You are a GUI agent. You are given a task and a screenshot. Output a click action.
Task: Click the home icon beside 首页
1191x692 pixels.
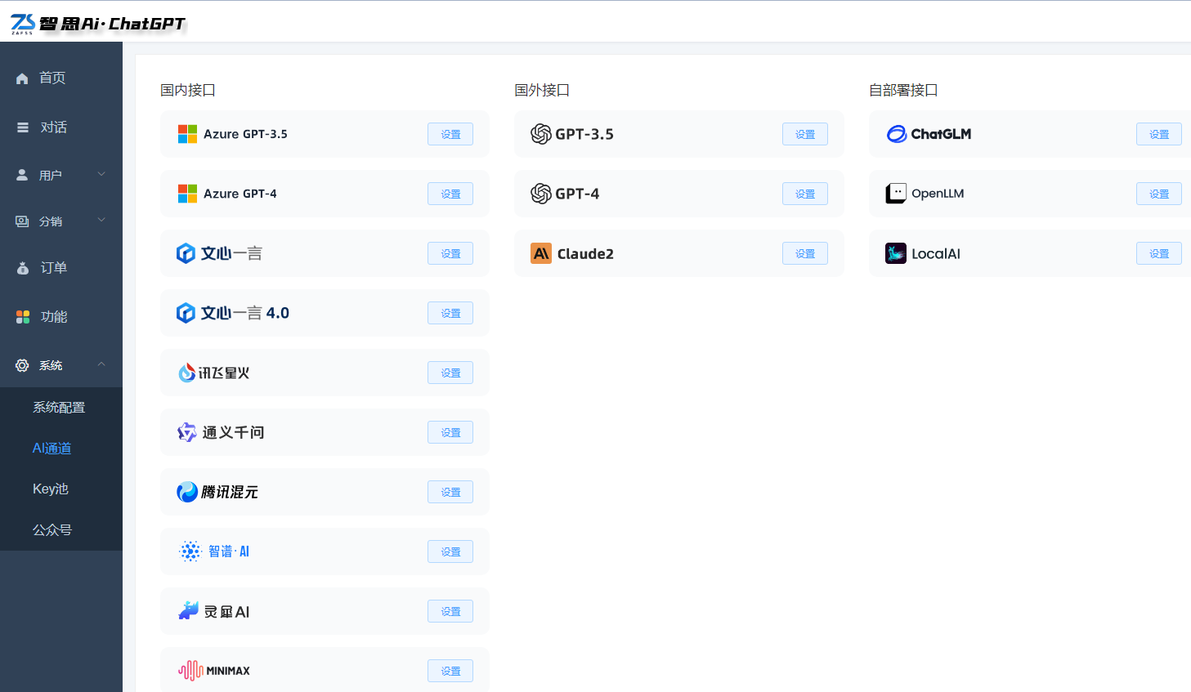pyautogui.click(x=22, y=78)
